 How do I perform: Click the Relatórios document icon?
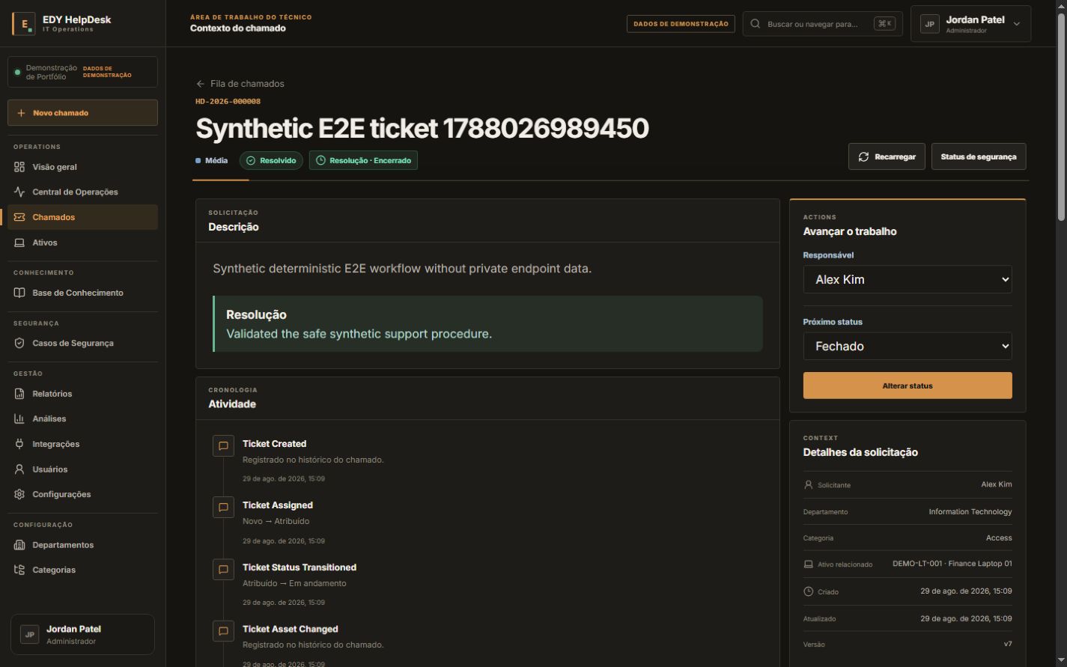coord(19,394)
